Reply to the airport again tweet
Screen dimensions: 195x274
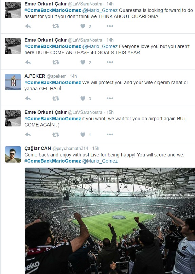[x=28, y=135]
